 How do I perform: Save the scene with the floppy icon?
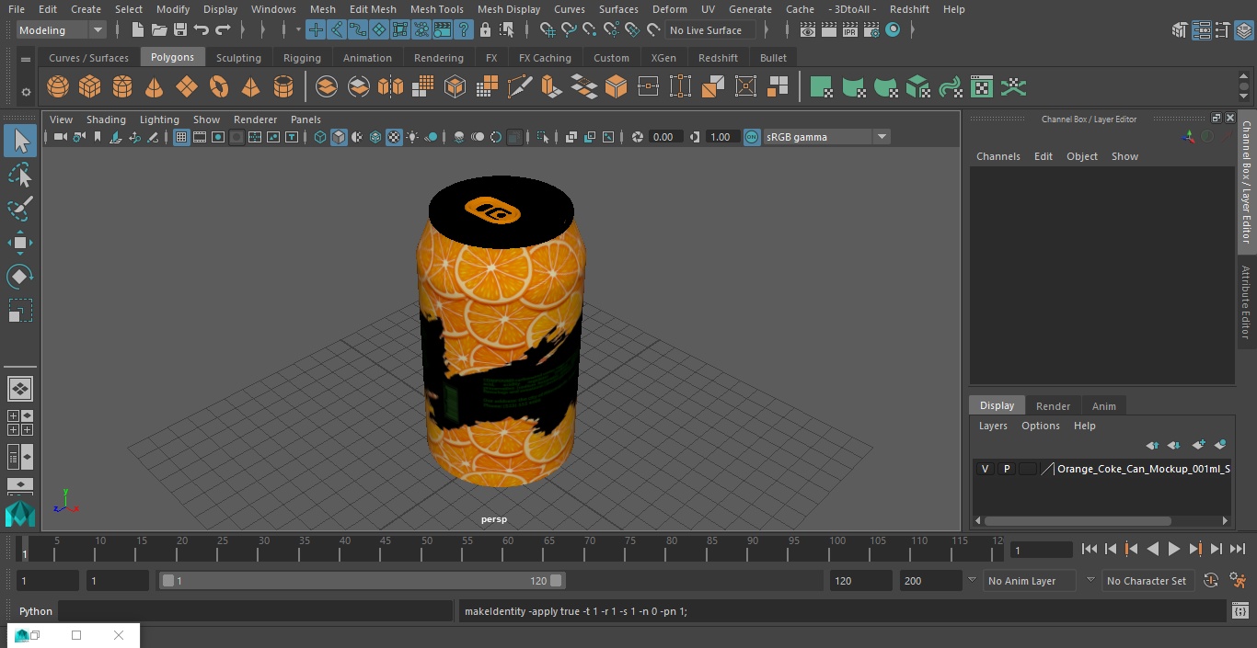pyautogui.click(x=180, y=30)
